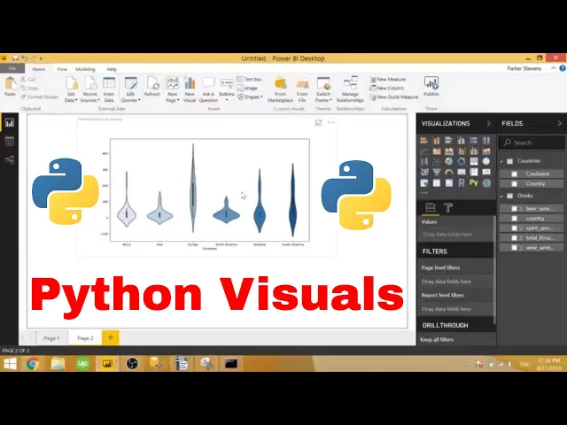
Task: Open Power BI from the Windows taskbar
Action: (107, 364)
